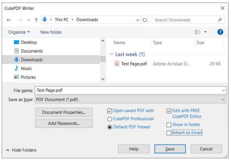Viewport: 231px width, 160px height.
Task: Open the Organize menu
Action: [x=19, y=32]
